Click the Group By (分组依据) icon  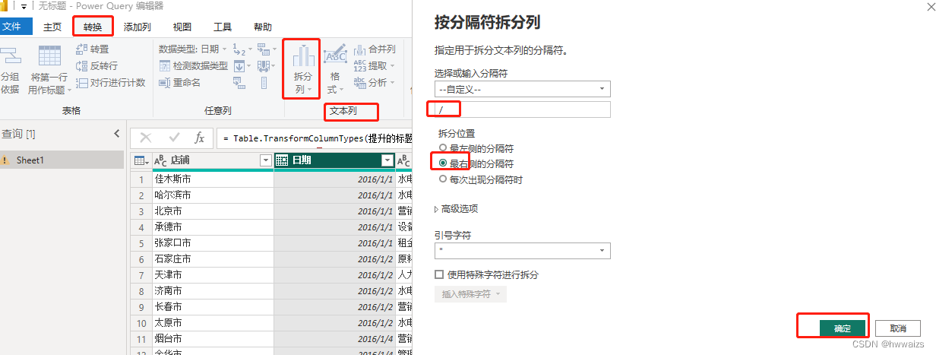tap(9, 55)
